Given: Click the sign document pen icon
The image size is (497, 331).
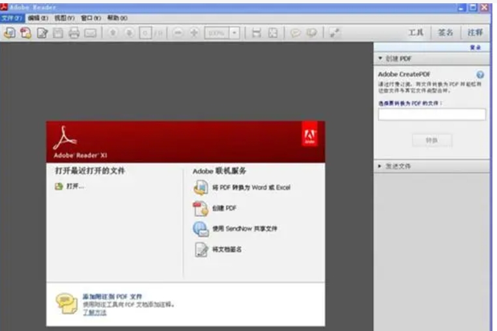Looking at the screenshot, I should pos(201,250).
